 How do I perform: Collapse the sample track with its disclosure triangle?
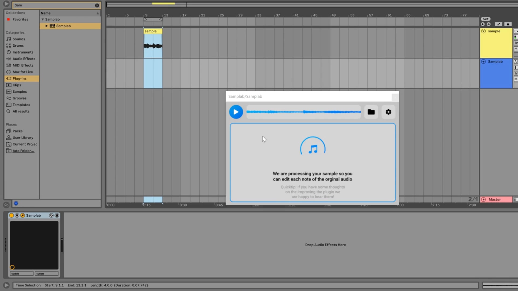(483, 31)
